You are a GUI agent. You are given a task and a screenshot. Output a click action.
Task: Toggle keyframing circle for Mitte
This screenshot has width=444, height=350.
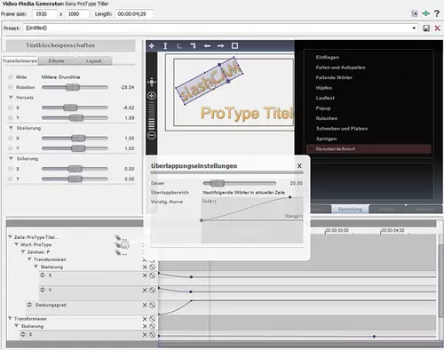11,77
